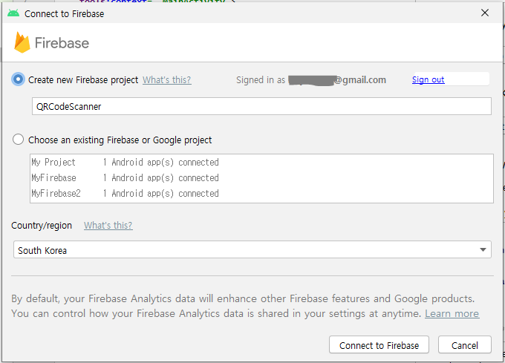Viewport: 505px width, 363px height.
Task: Open the Learn more link
Action: pyautogui.click(x=452, y=314)
